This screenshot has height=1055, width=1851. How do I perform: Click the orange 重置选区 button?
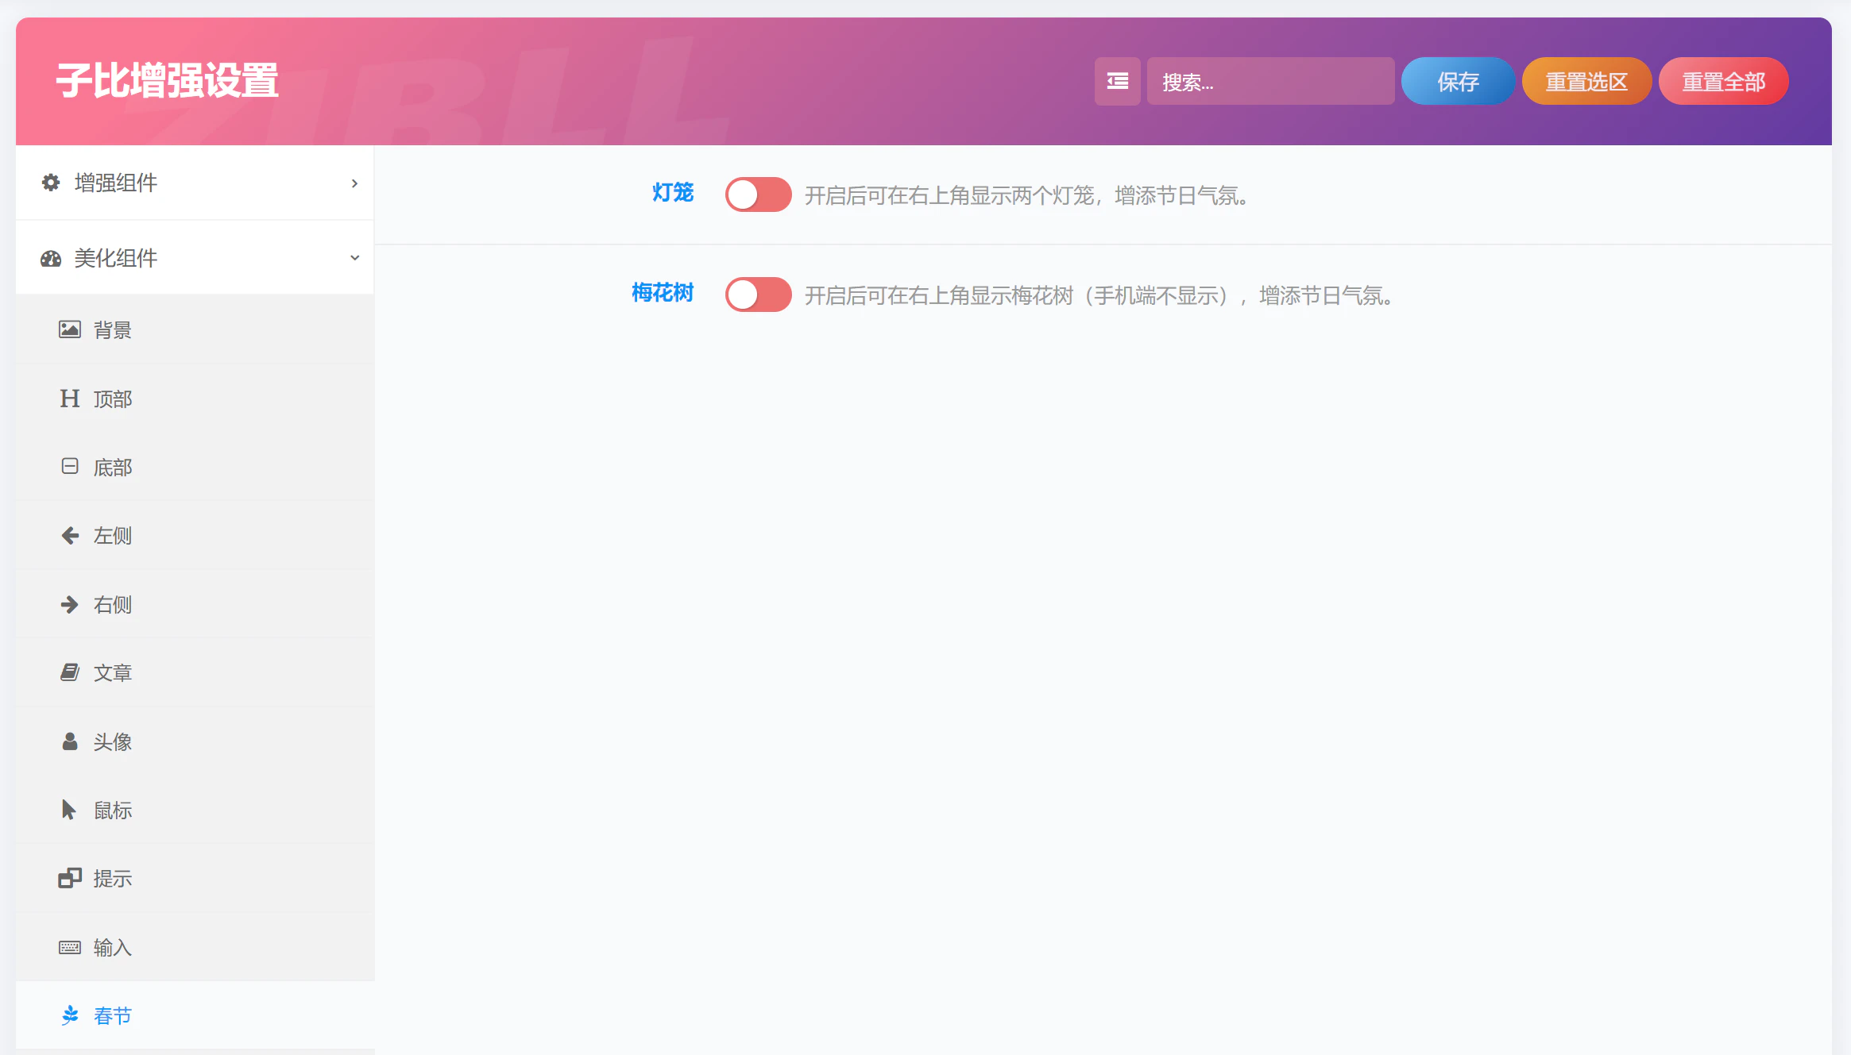1586,81
